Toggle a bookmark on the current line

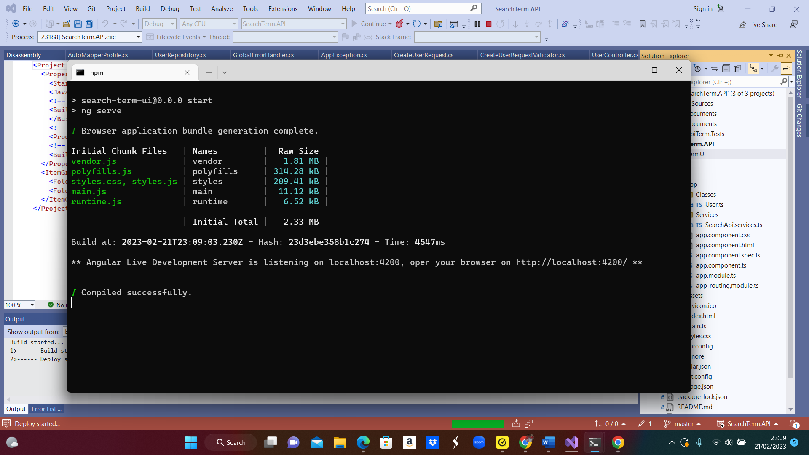tap(642, 24)
